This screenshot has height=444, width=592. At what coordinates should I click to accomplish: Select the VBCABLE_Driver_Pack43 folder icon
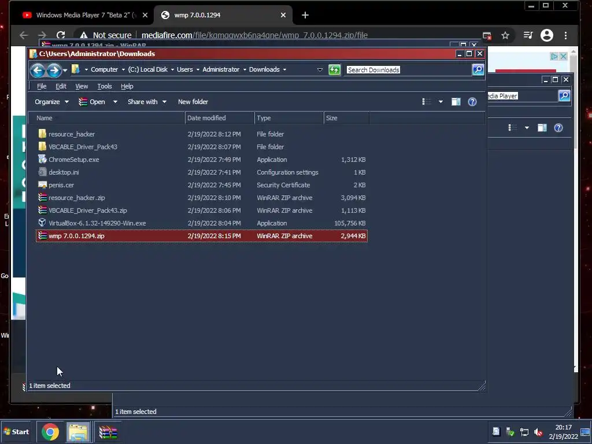(42, 146)
